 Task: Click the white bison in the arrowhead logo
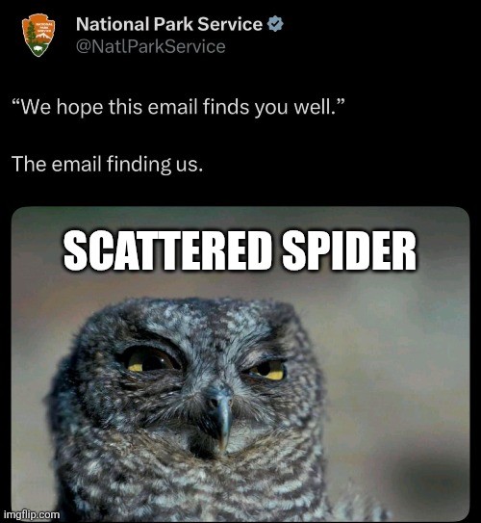point(38,49)
